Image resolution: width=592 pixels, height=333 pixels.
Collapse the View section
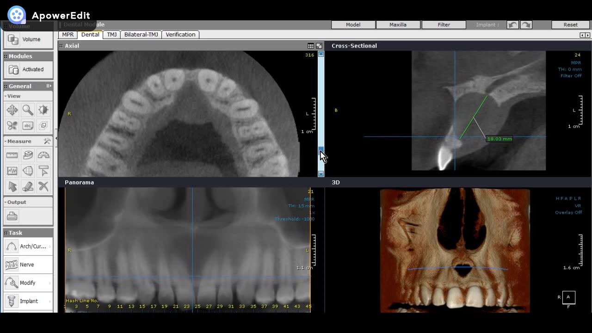(x=6, y=96)
